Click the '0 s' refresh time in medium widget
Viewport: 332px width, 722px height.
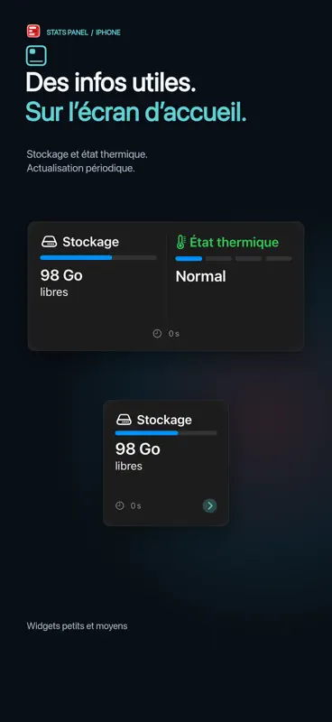point(173,333)
